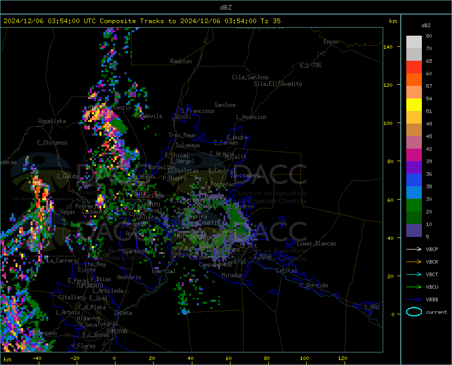Click the 'VBCR' legend label
The image size is (452, 365).
432,262
